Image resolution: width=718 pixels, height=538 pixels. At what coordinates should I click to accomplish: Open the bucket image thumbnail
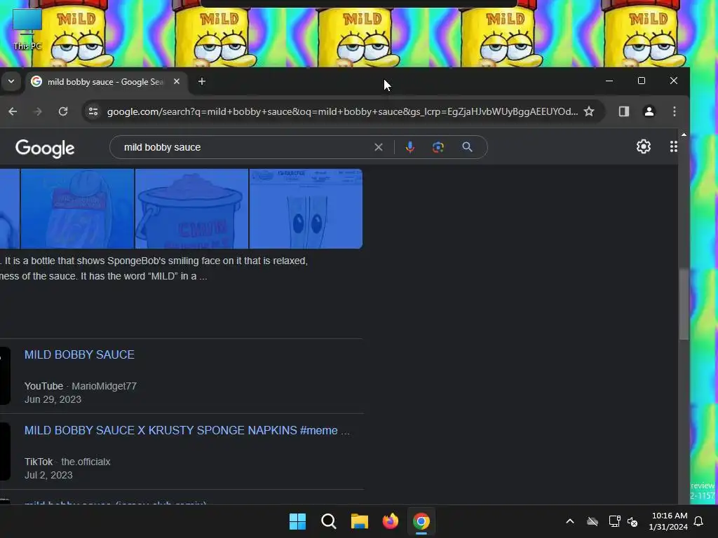pos(191,209)
